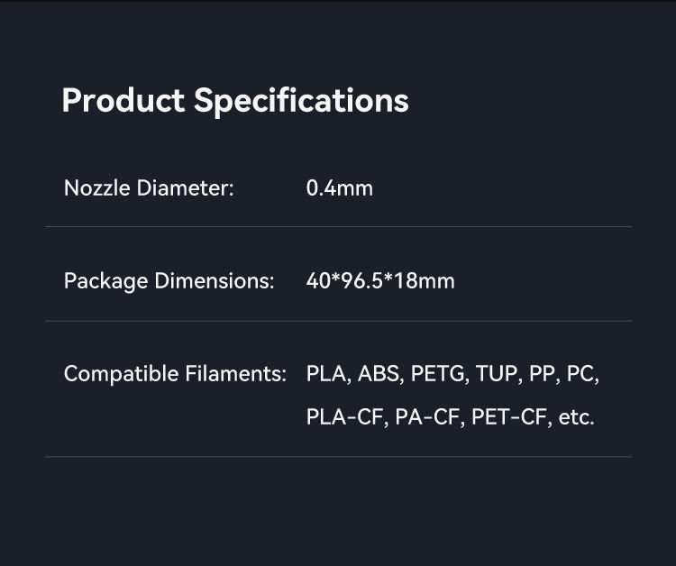Click the word 'Specifications' in the heading
Screen dimensions: 676x566
(301, 100)
